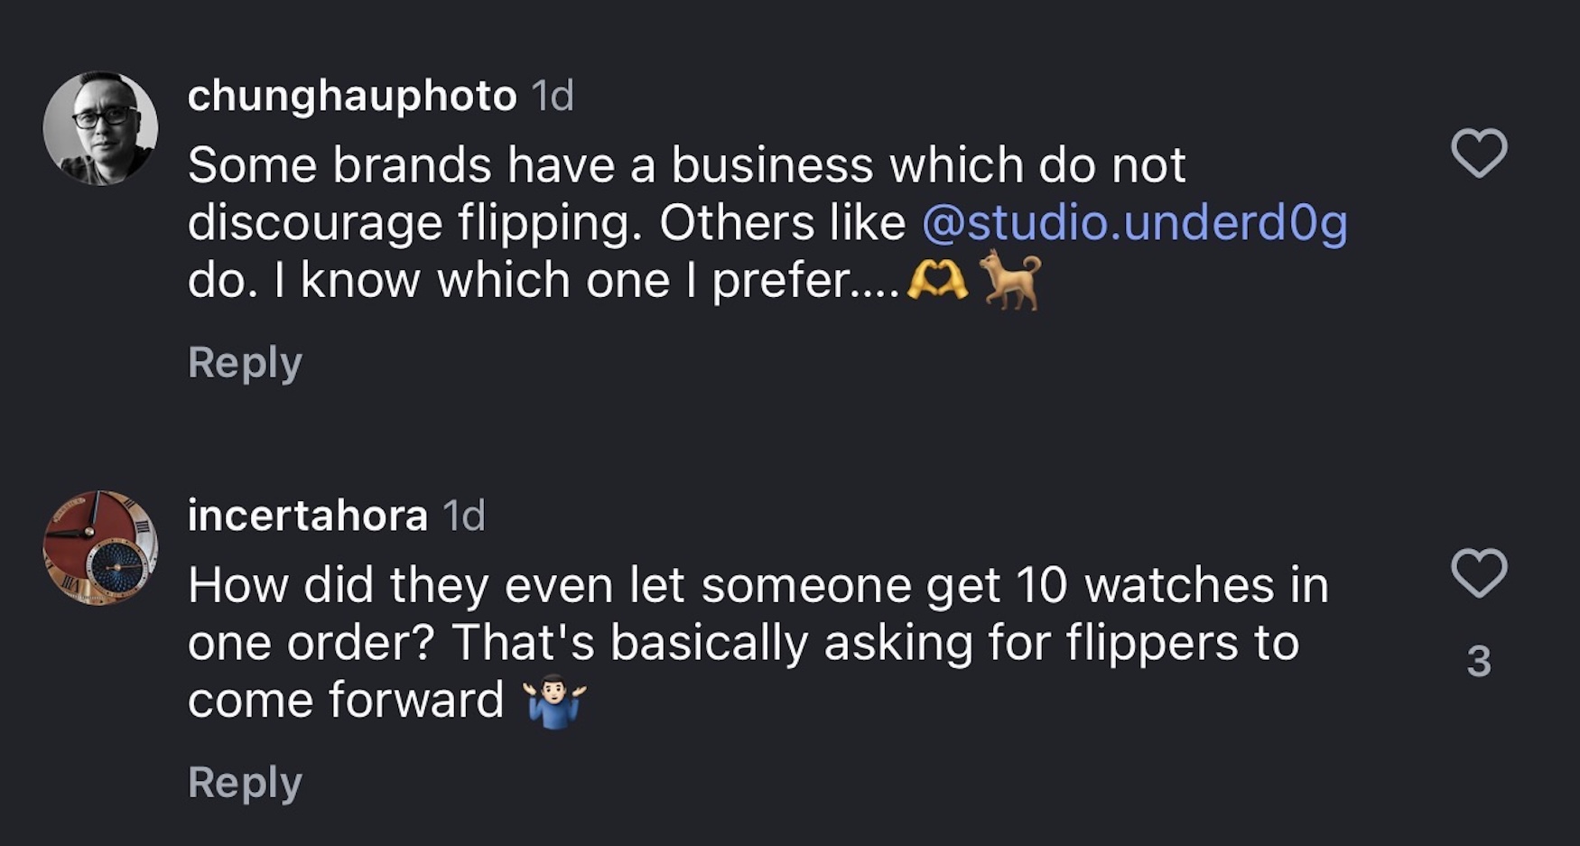Click the line mentioning "10 watches"
This screenshot has height=846, width=1580.
pos(757,585)
